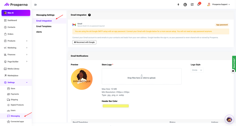Screen dimensions: 236x126
Task: Click the Need help? side tab
Action: 234,63
